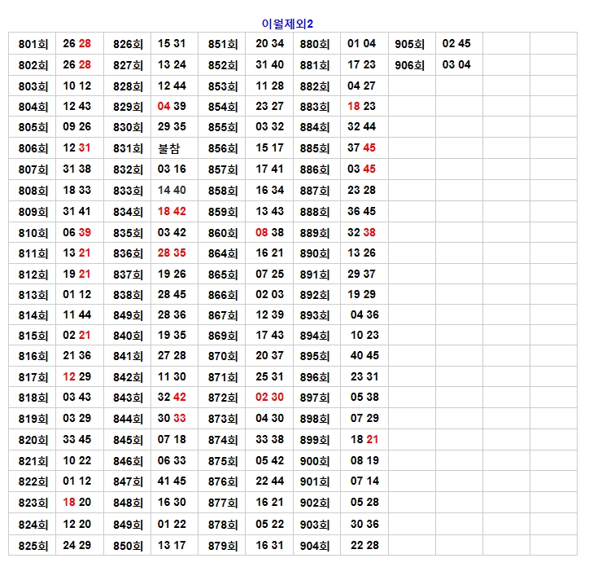The height and width of the screenshot is (567, 589).
Task: Click the 이월제외2 title text
Action: pos(287,24)
